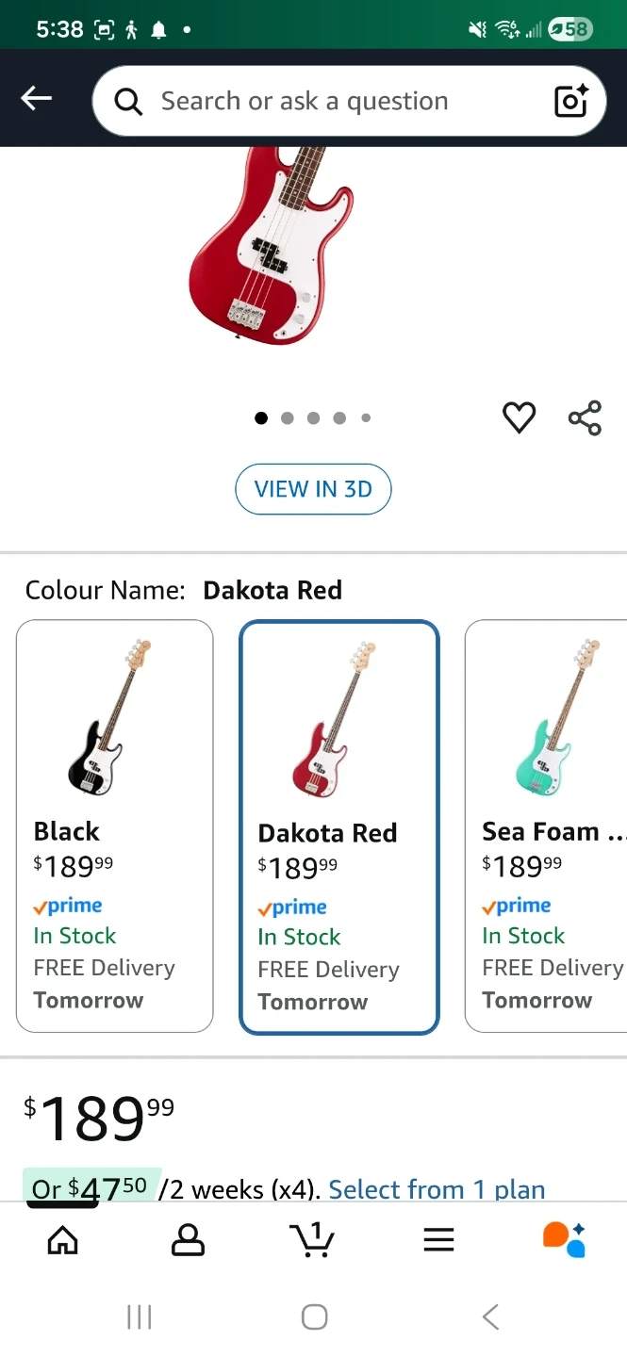Add item to wishlist heart icon

(519, 417)
